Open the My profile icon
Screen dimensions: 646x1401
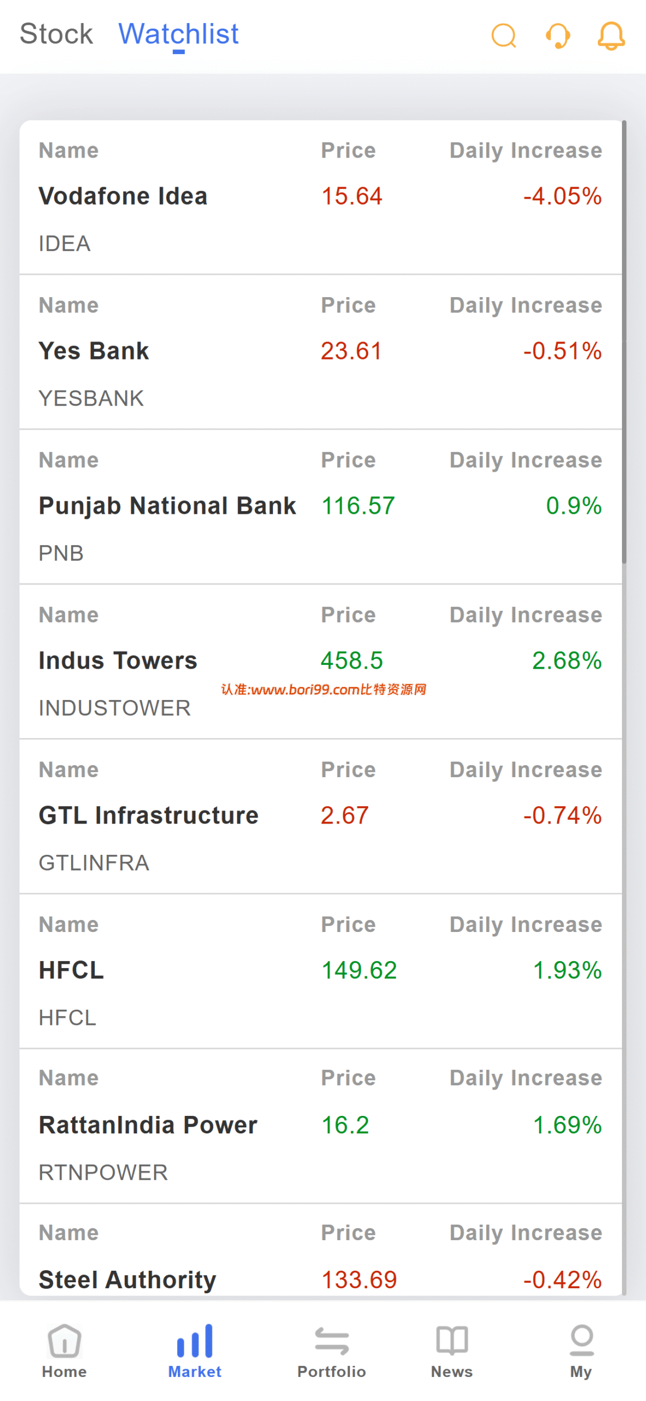581,1340
